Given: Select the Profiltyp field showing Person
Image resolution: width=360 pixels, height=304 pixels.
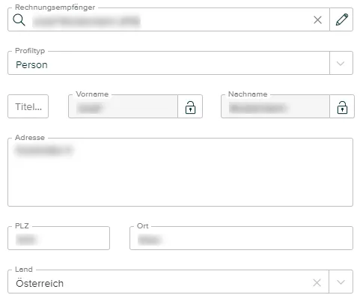Looking at the screenshot, I should [168, 63].
